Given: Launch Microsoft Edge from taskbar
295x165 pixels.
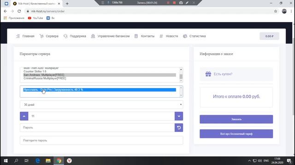Looking at the screenshot, I should coord(38,161).
